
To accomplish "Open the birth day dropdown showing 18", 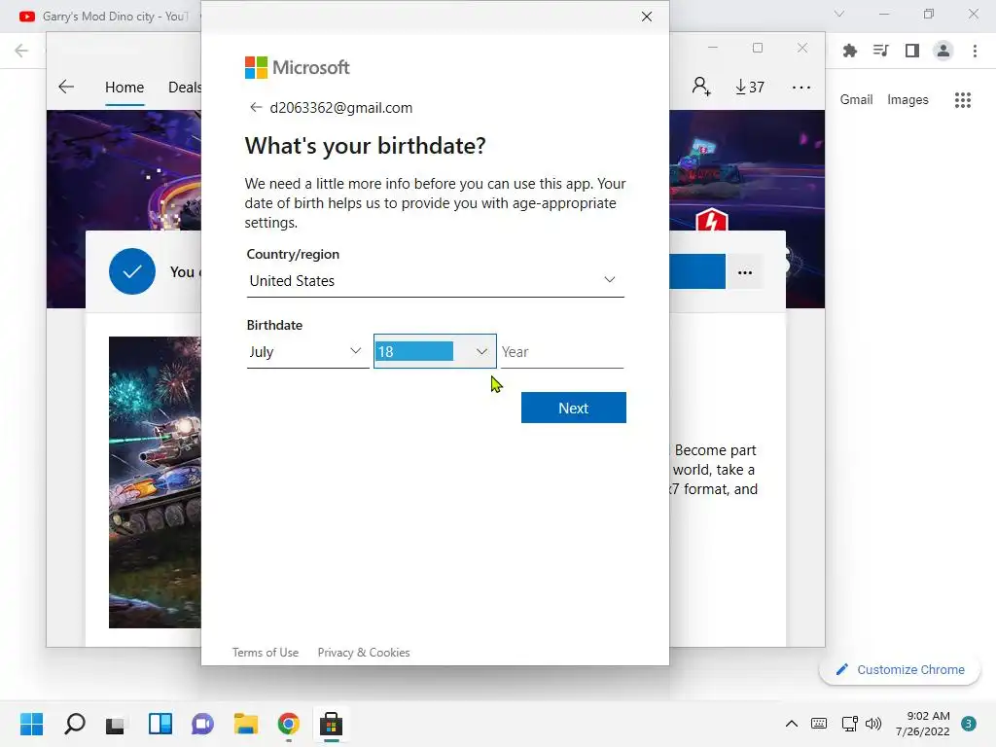I will point(435,351).
